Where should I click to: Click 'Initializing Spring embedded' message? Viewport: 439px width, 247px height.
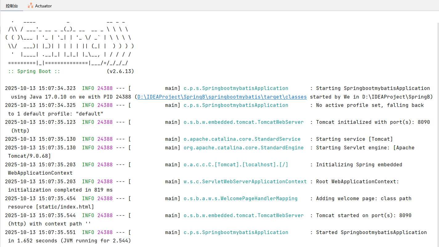click(359, 164)
